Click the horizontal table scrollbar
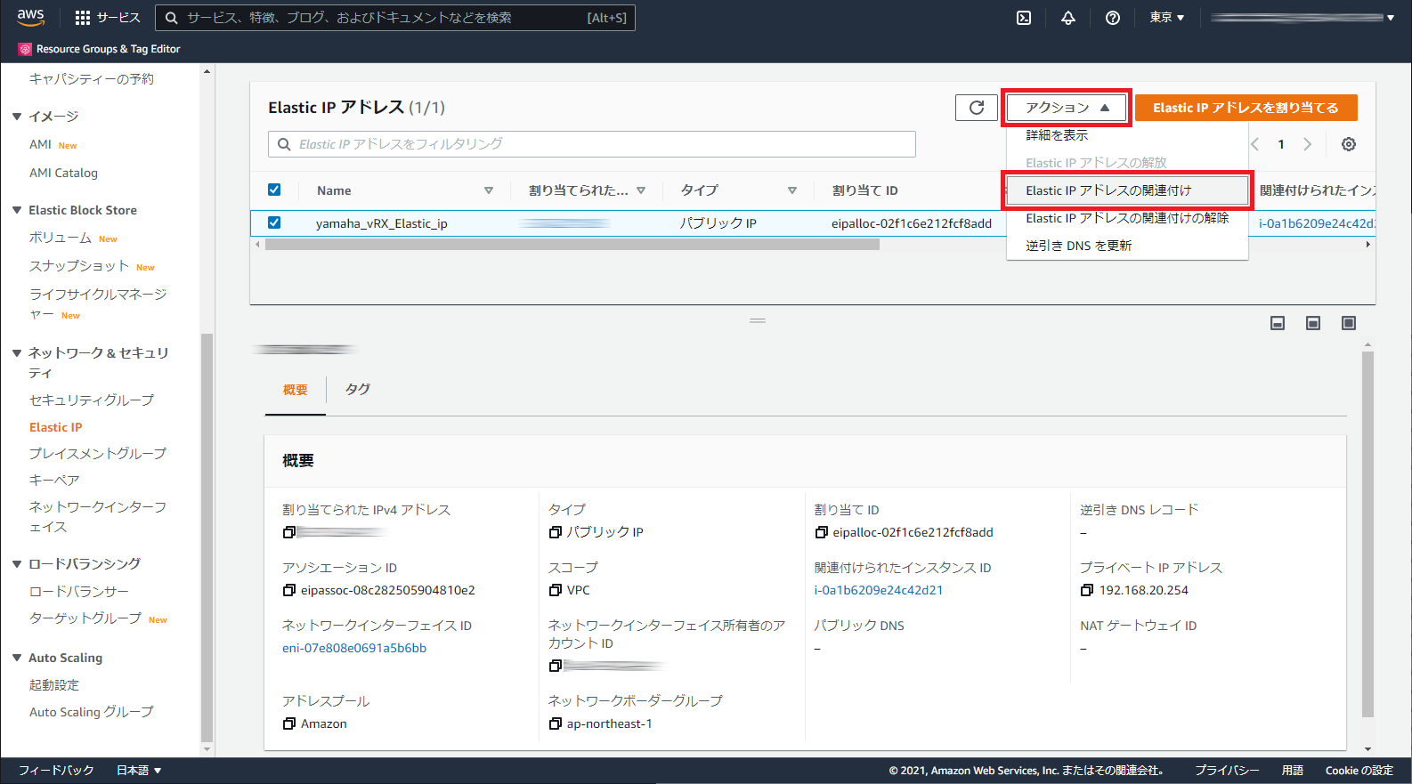Image resolution: width=1412 pixels, height=784 pixels. click(x=572, y=244)
